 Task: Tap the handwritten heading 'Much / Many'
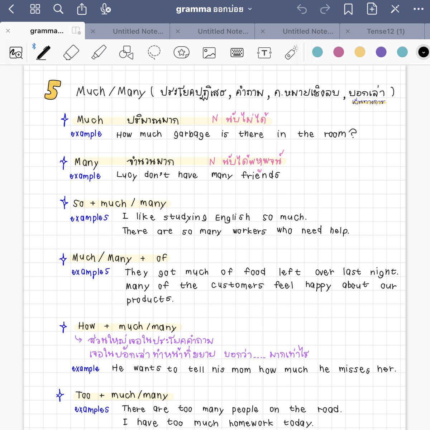(111, 92)
